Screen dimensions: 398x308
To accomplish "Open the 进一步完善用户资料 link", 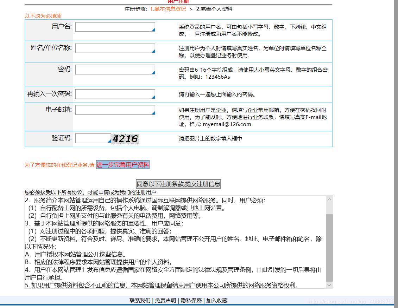I will (122, 165).
